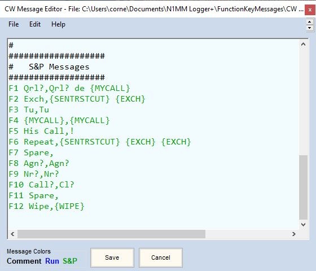Click the vertical scrollbar down arrow

point(303,225)
